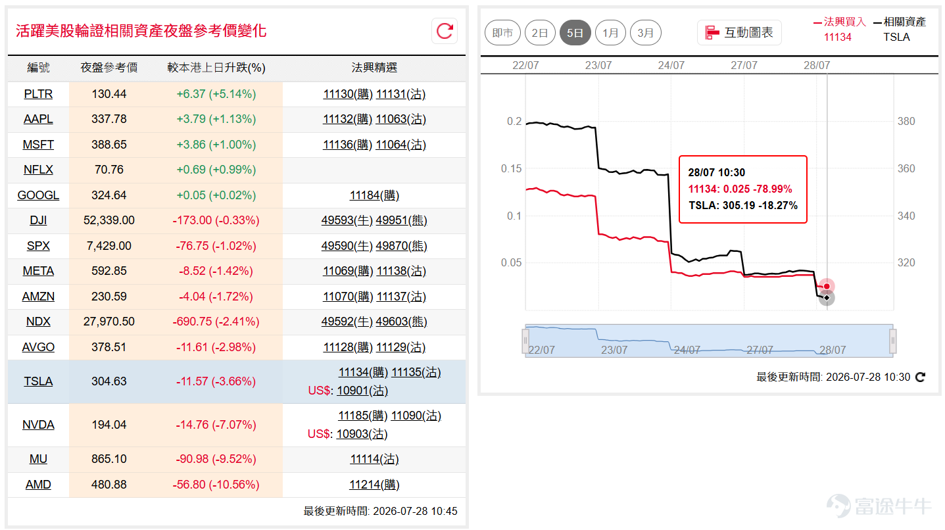Grab the left handle of the range navigator
This screenshot has width=945, height=530.
point(525,340)
